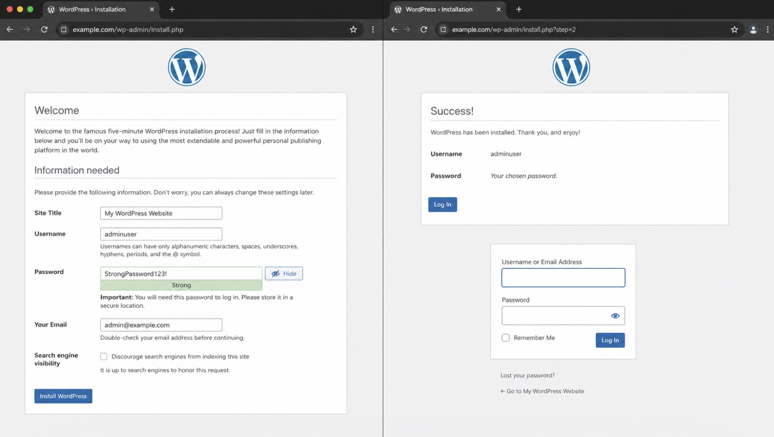Screen dimensions: 774x437
Task: Click the 'Success!' heading
Action: [452, 111]
